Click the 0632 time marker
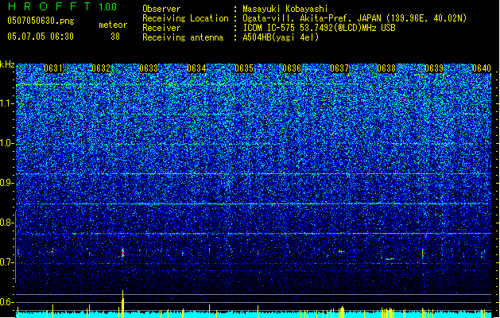The image size is (500, 318). [x=101, y=68]
